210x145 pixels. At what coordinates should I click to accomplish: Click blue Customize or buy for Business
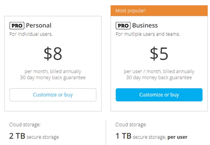pos(159,95)
